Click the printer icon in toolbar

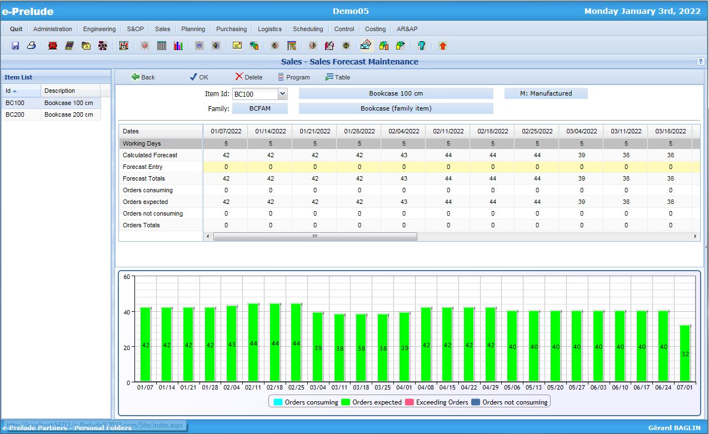32,46
